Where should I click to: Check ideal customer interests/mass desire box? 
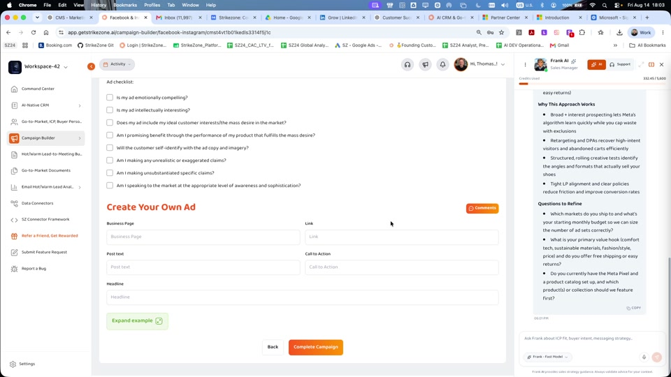pyautogui.click(x=110, y=123)
